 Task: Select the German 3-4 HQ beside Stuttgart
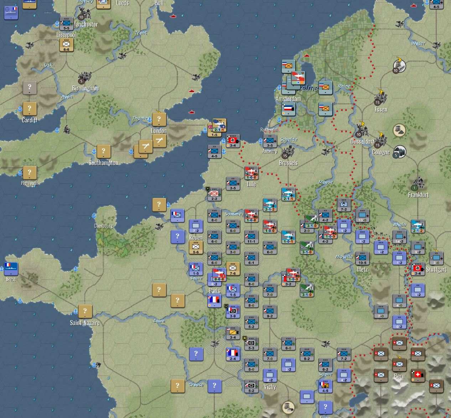pos(418,269)
